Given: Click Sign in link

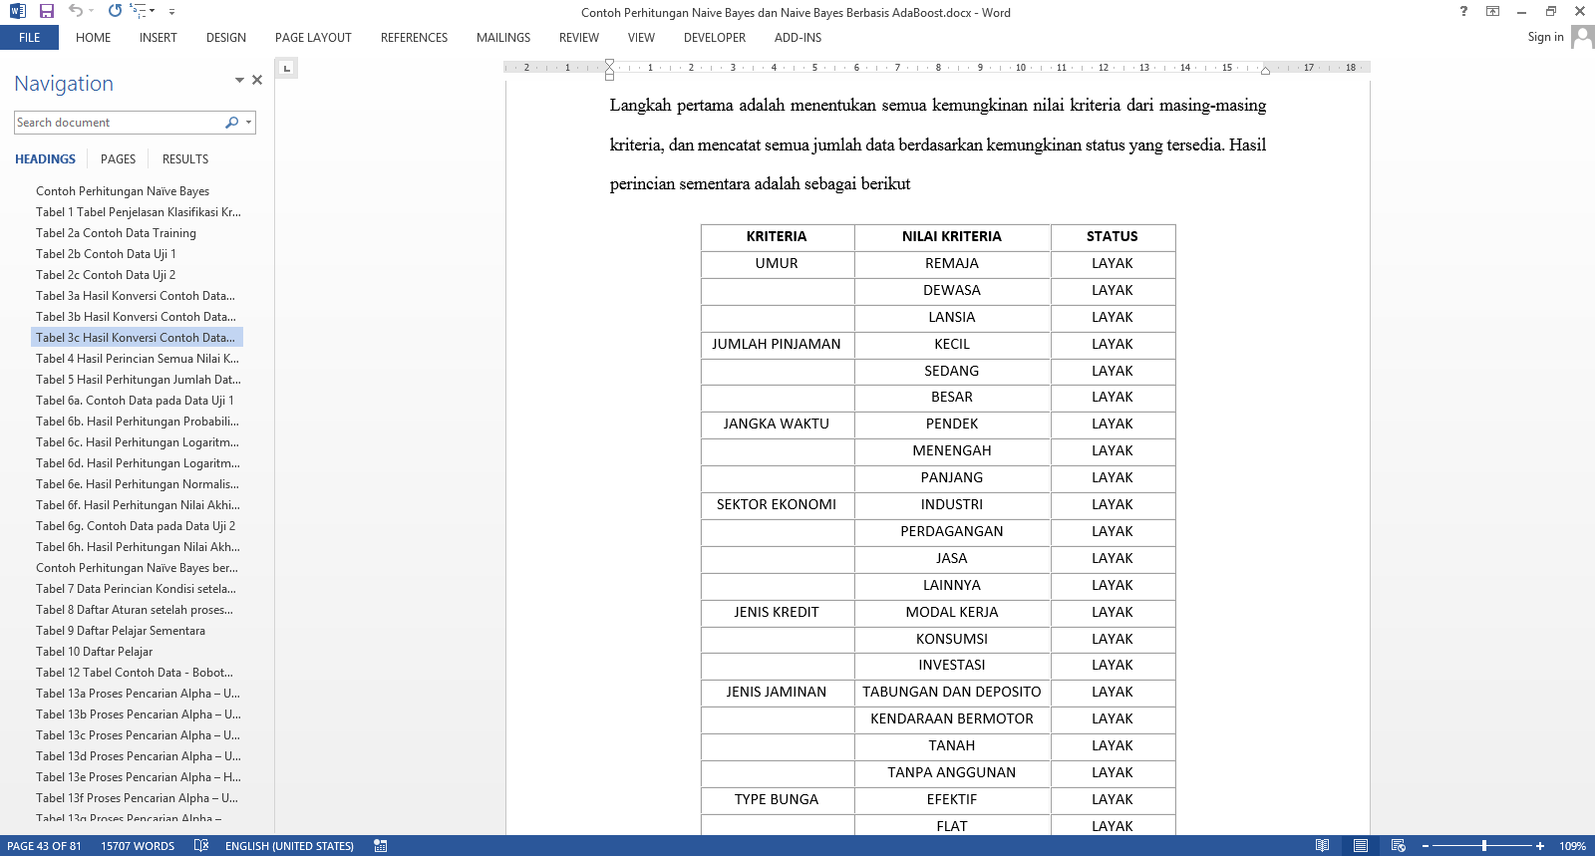Looking at the screenshot, I should pyautogui.click(x=1545, y=37).
